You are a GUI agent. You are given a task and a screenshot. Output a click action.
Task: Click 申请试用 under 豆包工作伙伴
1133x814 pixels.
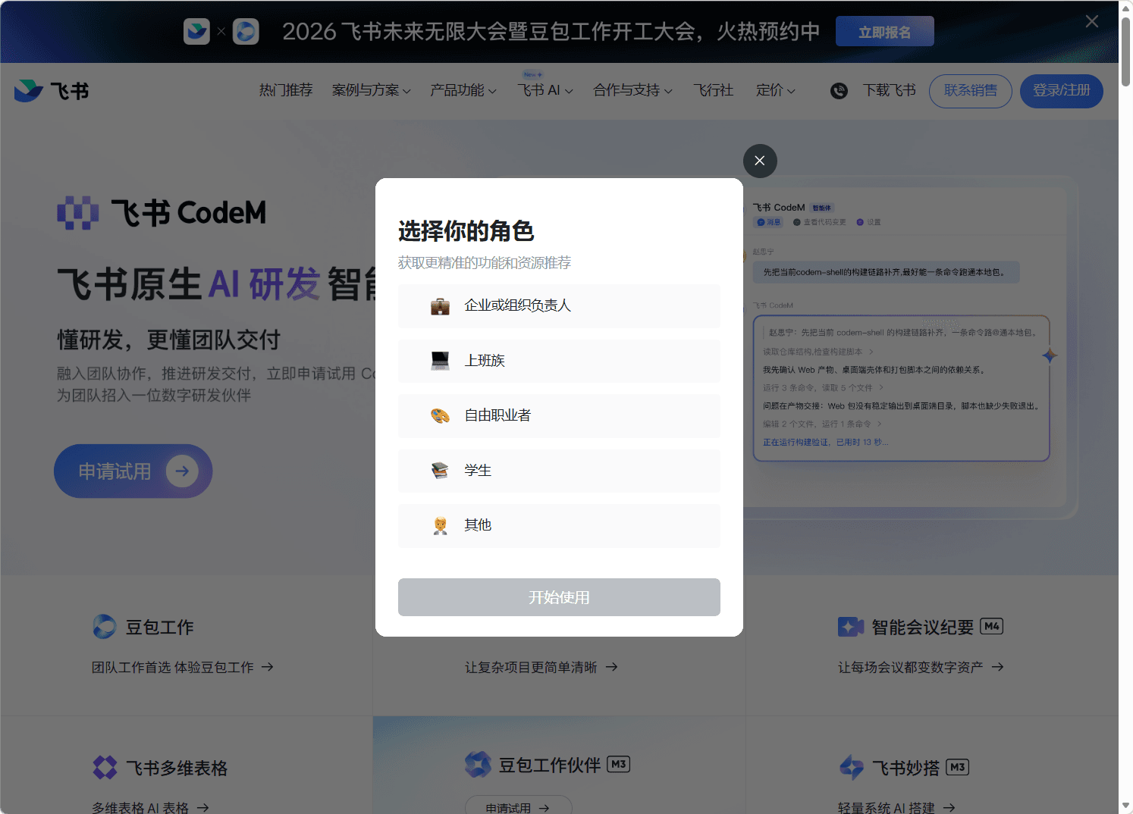[518, 806]
